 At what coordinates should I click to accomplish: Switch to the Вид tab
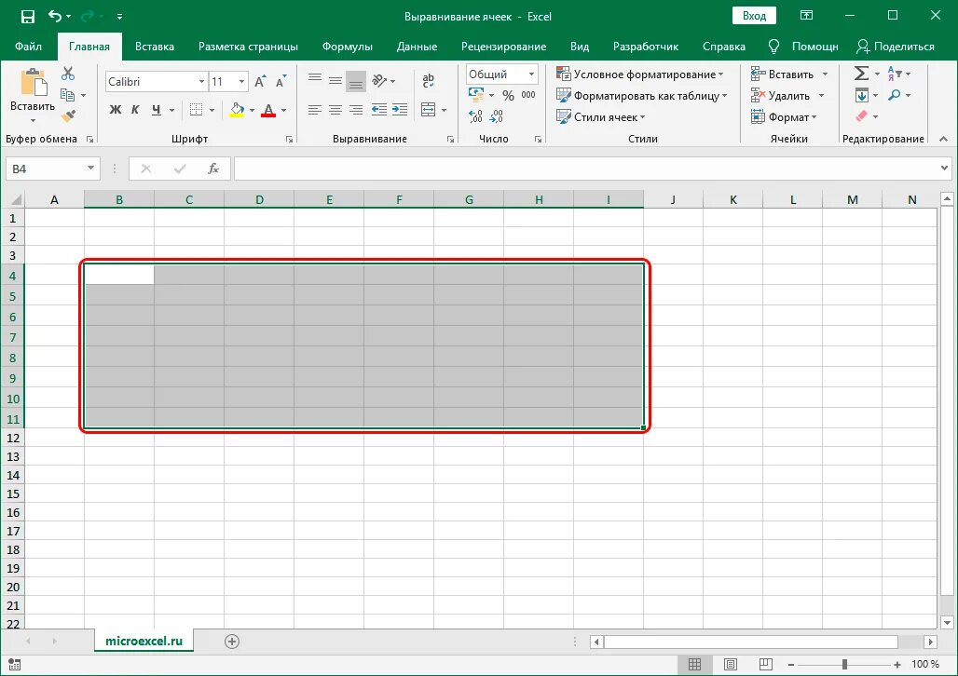[x=580, y=47]
